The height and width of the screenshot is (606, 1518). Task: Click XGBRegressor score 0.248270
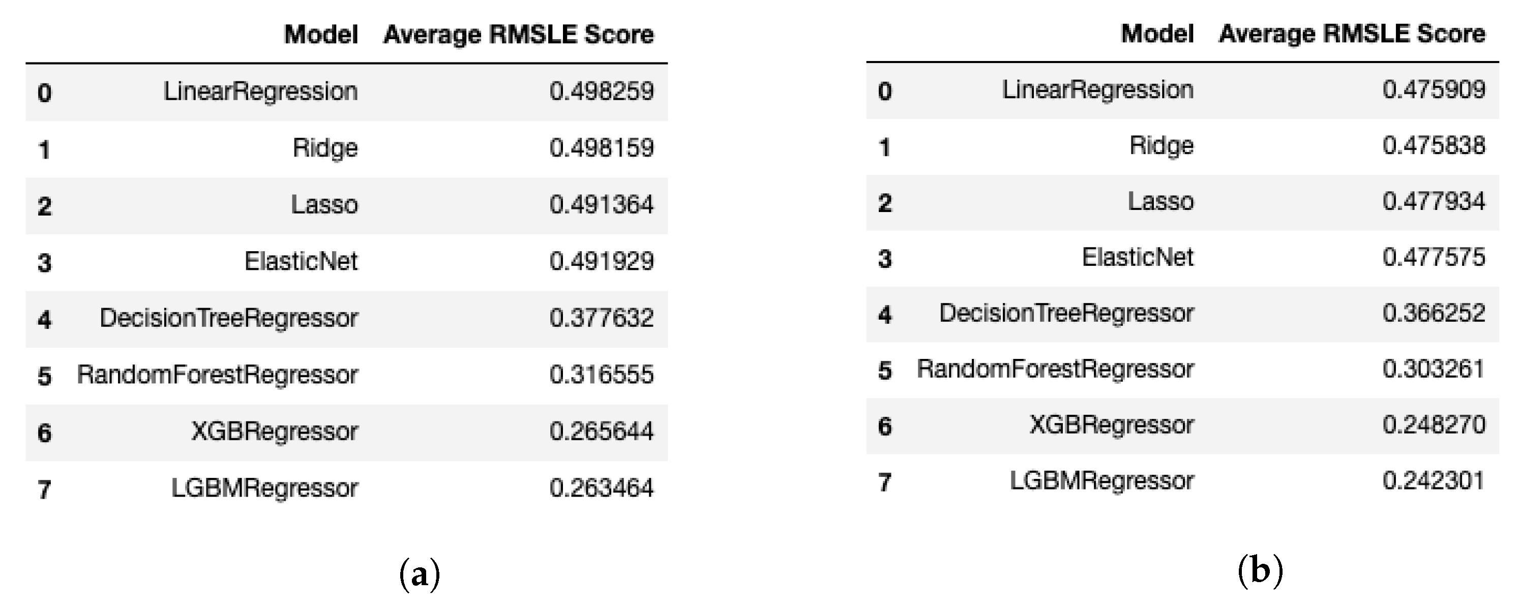[x=1434, y=425]
